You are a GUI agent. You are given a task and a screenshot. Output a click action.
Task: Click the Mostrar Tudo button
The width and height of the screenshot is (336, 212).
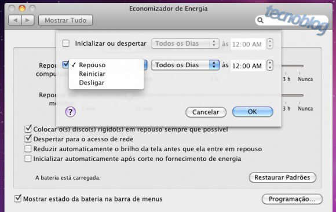(x=65, y=20)
